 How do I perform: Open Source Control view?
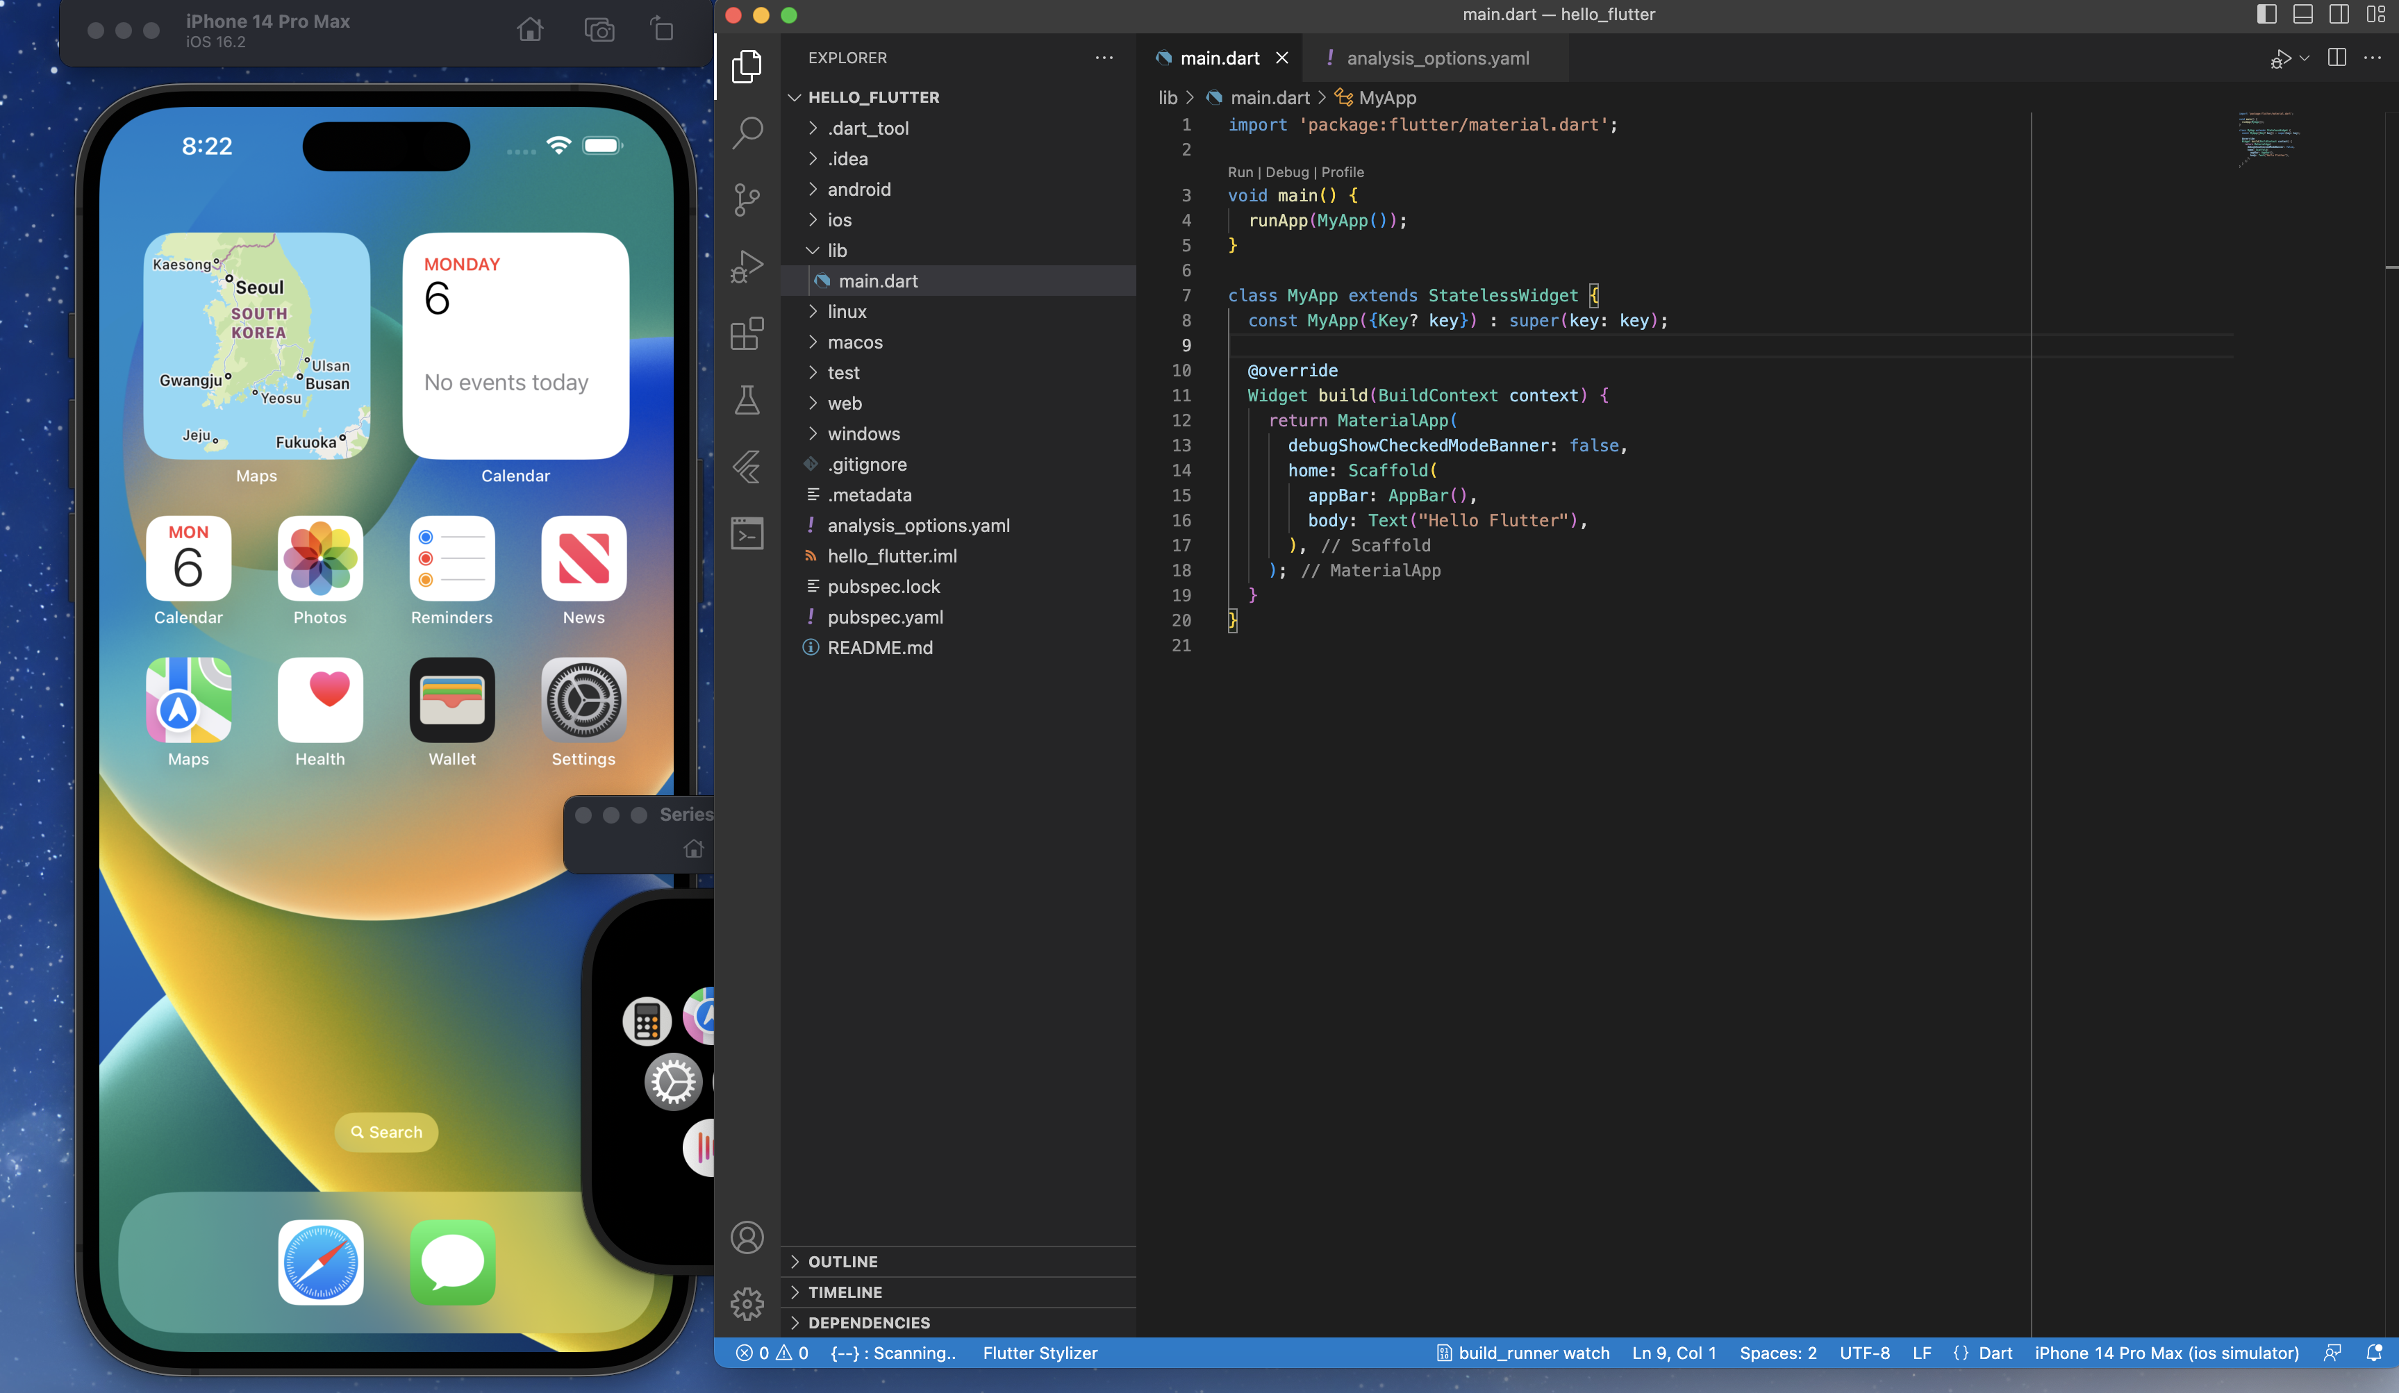coord(747,200)
